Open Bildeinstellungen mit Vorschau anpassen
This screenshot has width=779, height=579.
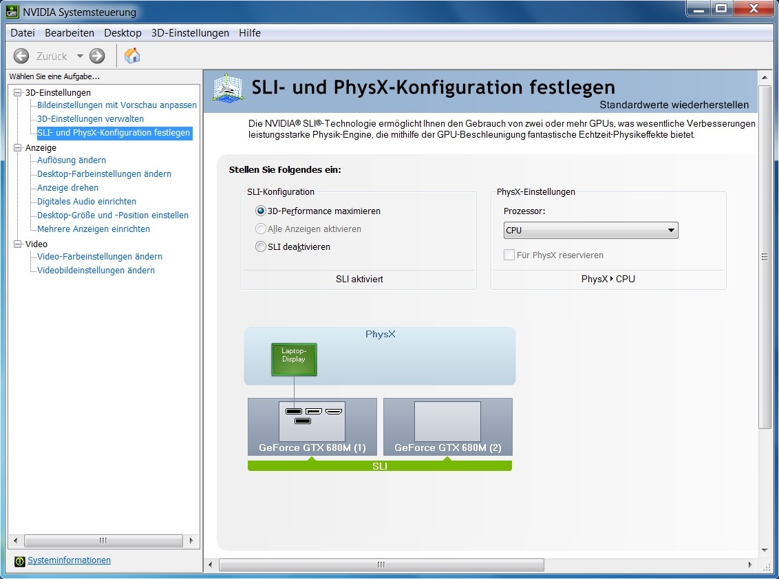(x=117, y=105)
